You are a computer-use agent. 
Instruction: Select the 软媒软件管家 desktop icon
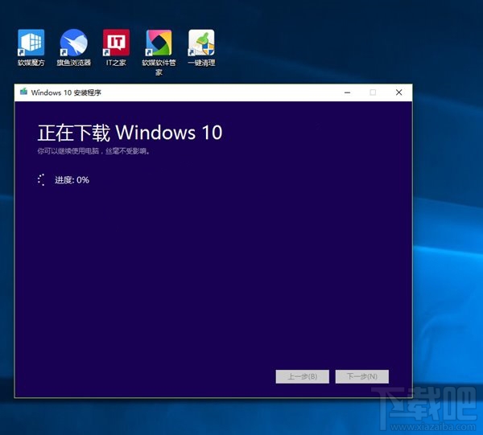coord(159,43)
